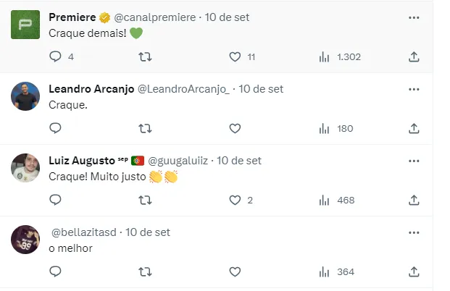Image resolution: width=450 pixels, height=291 pixels.
Task: View analytics of Leandro Arcanjo's tweet
Action: click(x=324, y=128)
